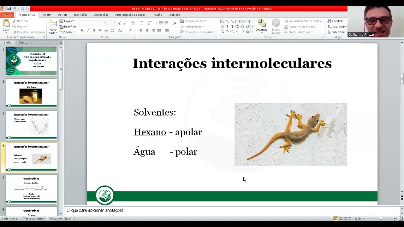Screen dimensions: 404x227
Task: Expand the shapes gallery more arrow
Action: (x=252, y=32)
